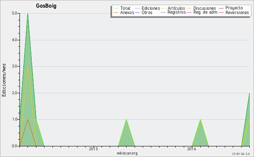
Task: Select the Registros legend entry
Action: pyautogui.click(x=173, y=12)
